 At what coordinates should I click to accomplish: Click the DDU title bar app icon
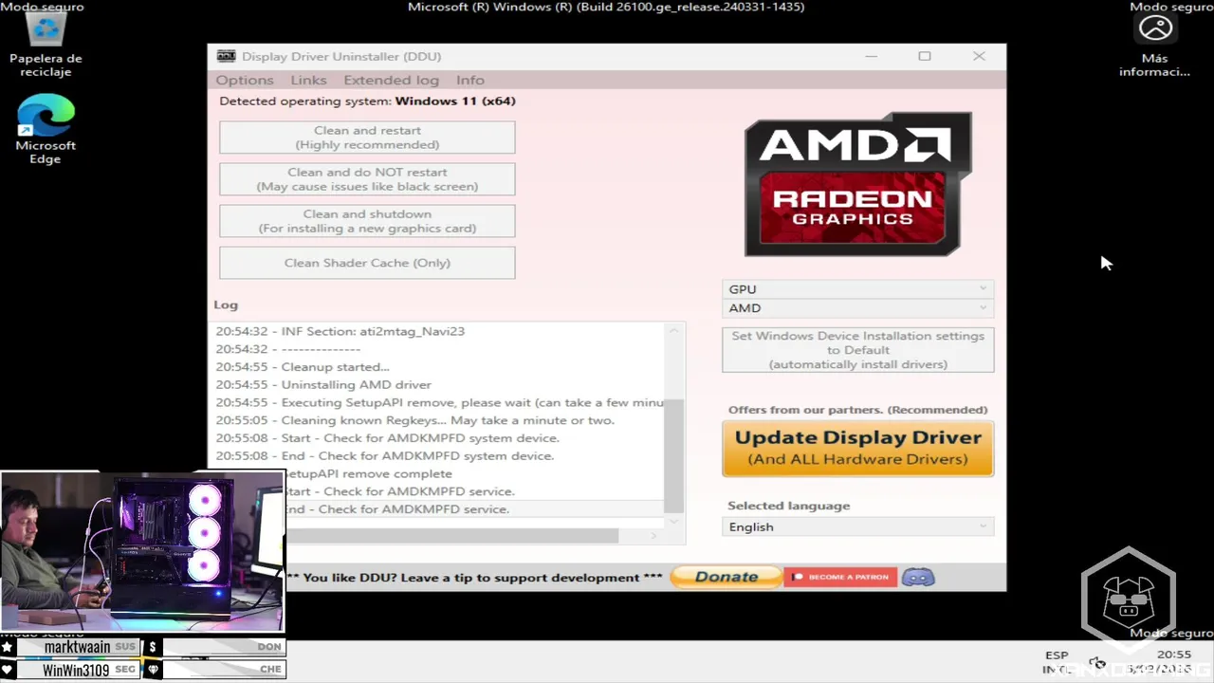[x=226, y=56]
